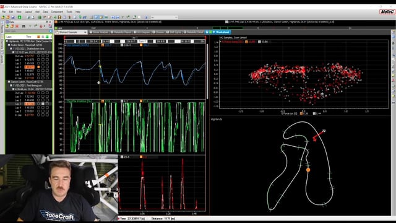Click the blue floppy-disk Save icon in main toolbar
Image resolution: width=396 pixels, height=223 pixels.
coord(13,17)
